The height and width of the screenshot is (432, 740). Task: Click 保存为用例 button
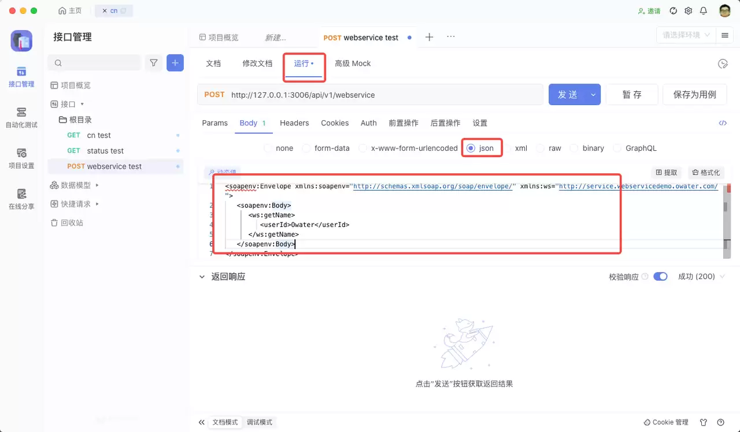[x=695, y=95]
